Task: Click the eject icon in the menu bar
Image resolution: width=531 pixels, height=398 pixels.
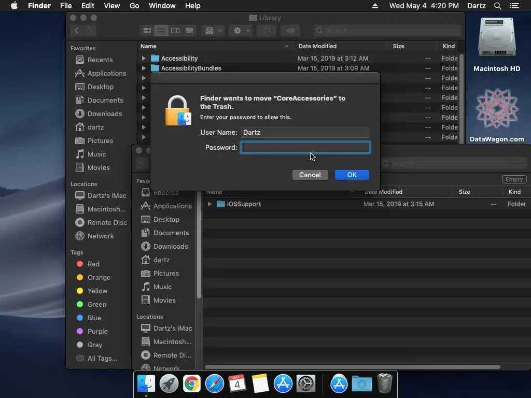Action: pos(375,6)
